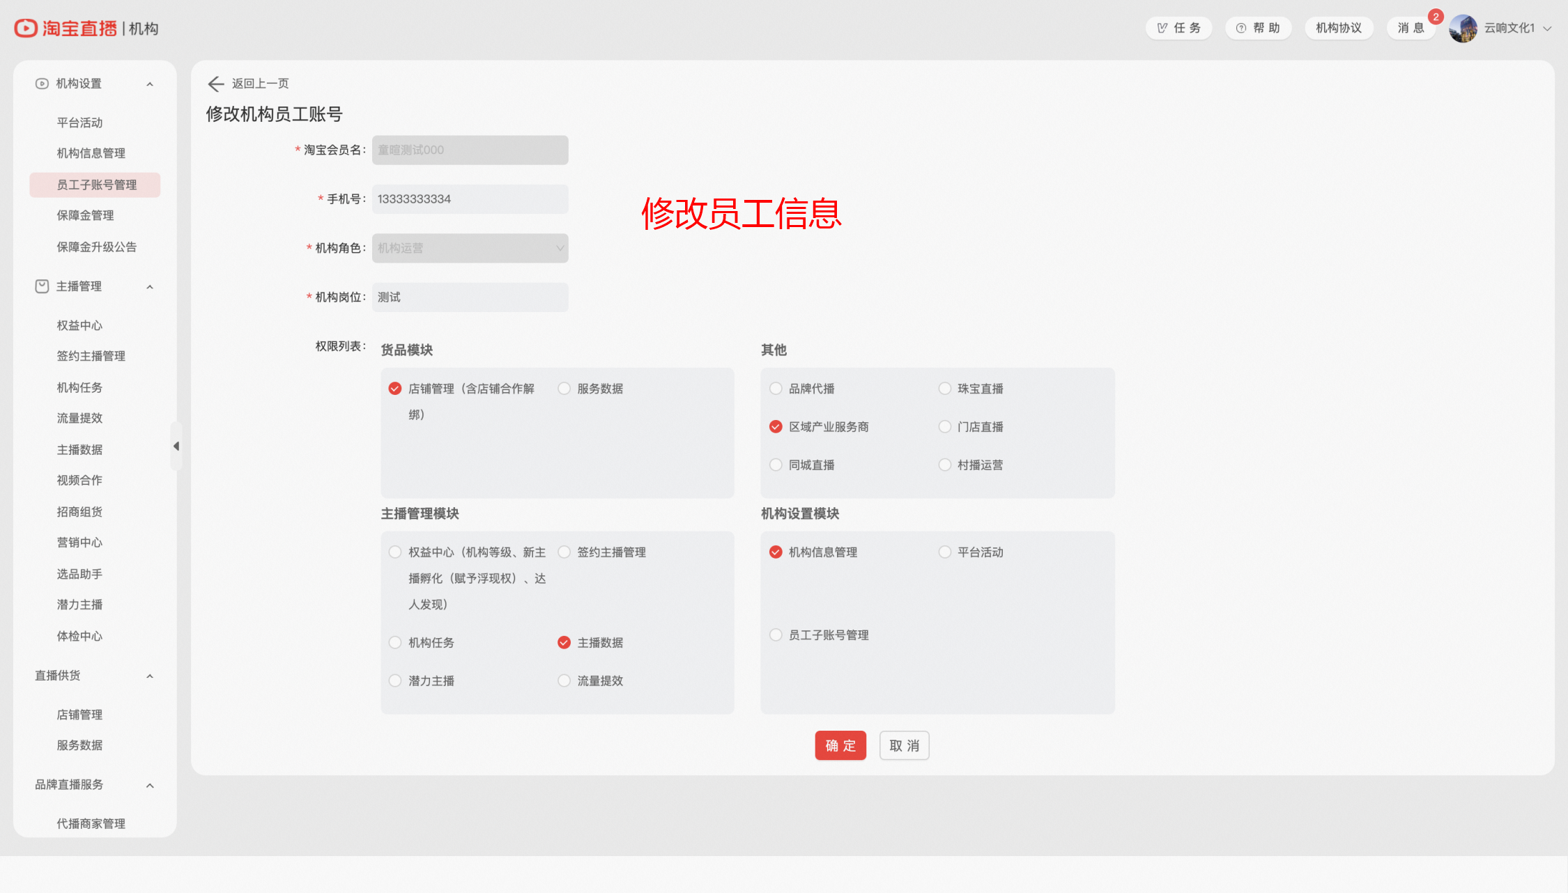The width and height of the screenshot is (1568, 893).
Task: Open 平台活动 in the sidebar
Action: click(x=79, y=123)
